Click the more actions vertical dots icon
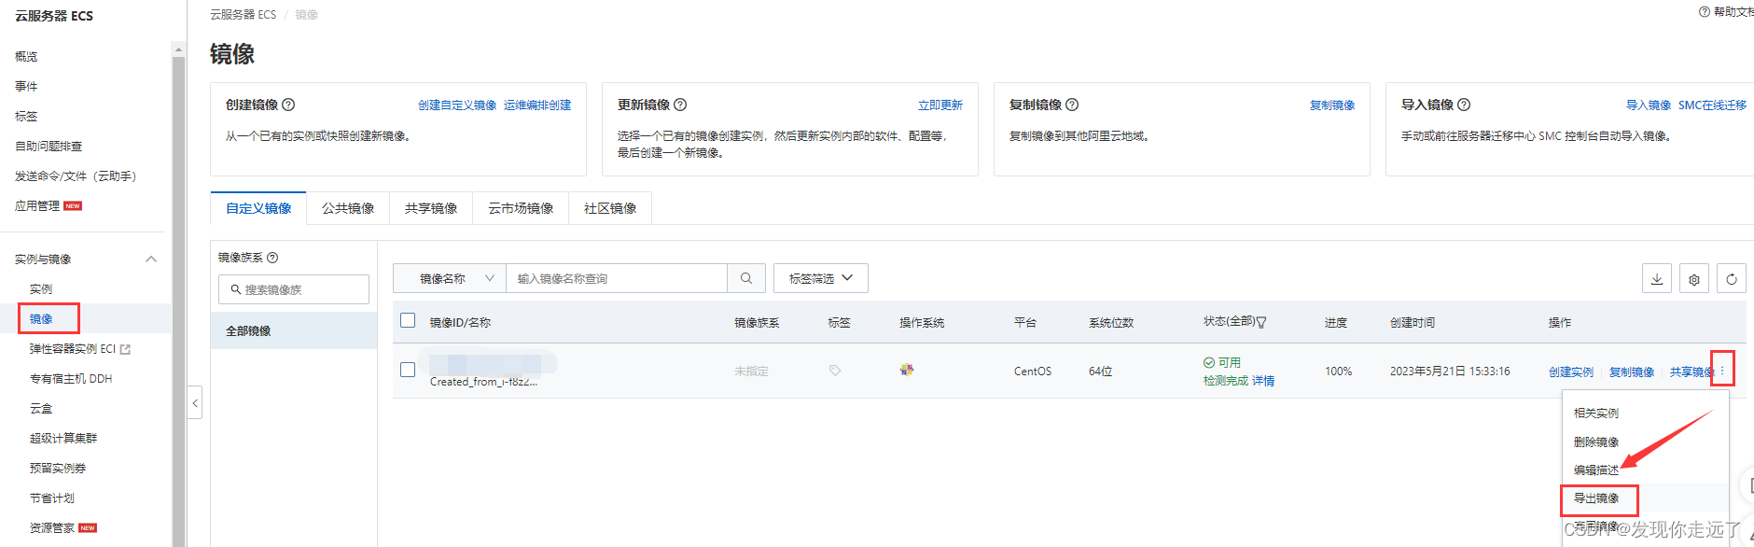Image resolution: width=1754 pixels, height=547 pixels. pyautogui.click(x=1722, y=371)
